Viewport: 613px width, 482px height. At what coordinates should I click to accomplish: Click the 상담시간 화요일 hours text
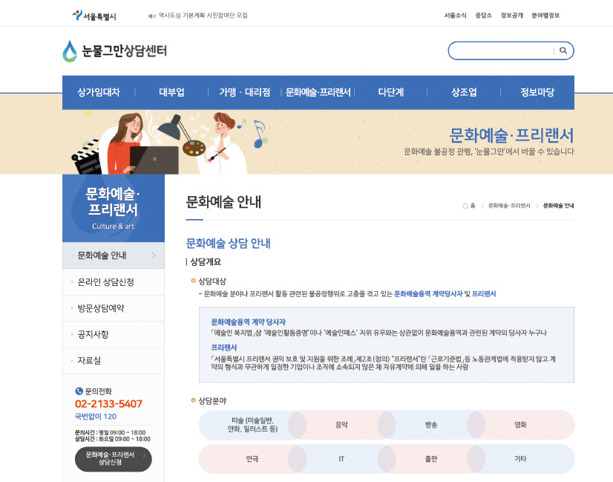(x=113, y=439)
